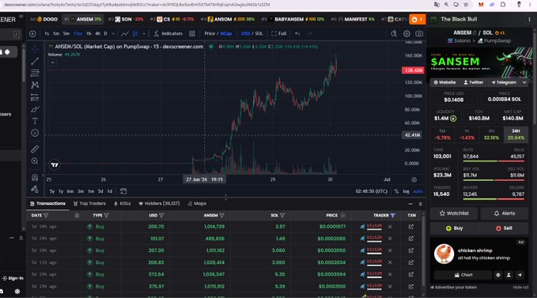Image resolution: width=537 pixels, height=298 pixels.
Task: Remove trader filter on 101.07 USD row
Action: (x=390, y=239)
